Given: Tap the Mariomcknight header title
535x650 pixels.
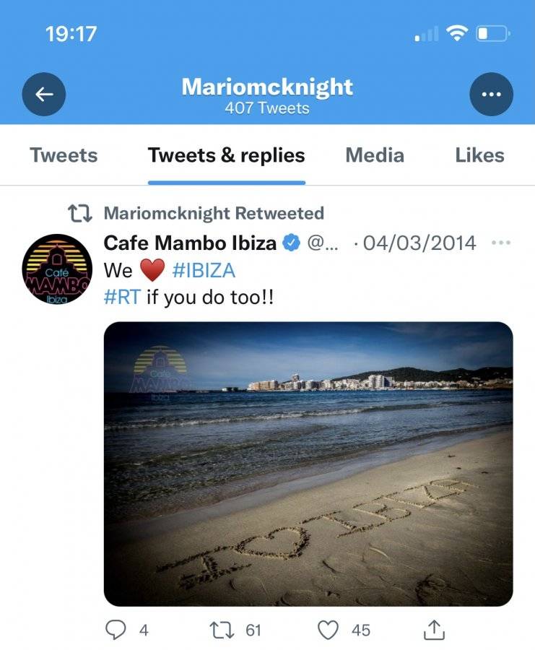Looking at the screenshot, I should (x=267, y=87).
